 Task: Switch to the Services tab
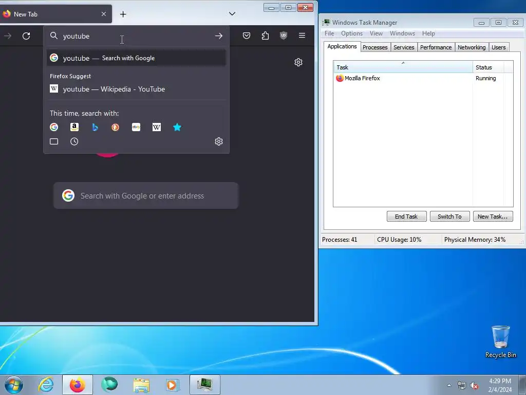[x=404, y=47]
